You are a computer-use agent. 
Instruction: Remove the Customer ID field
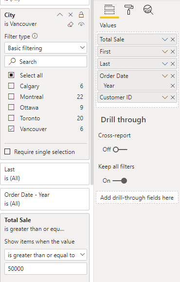click(173, 97)
